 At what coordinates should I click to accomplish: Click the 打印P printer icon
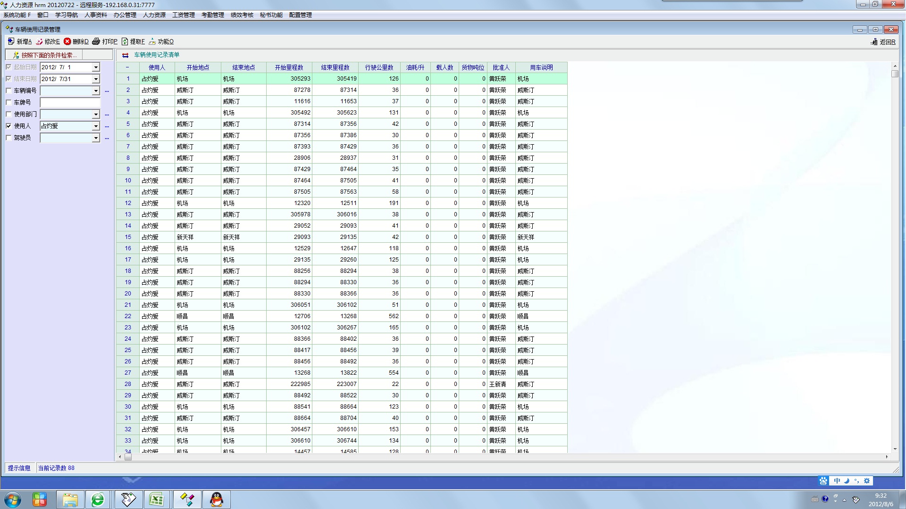tap(96, 41)
